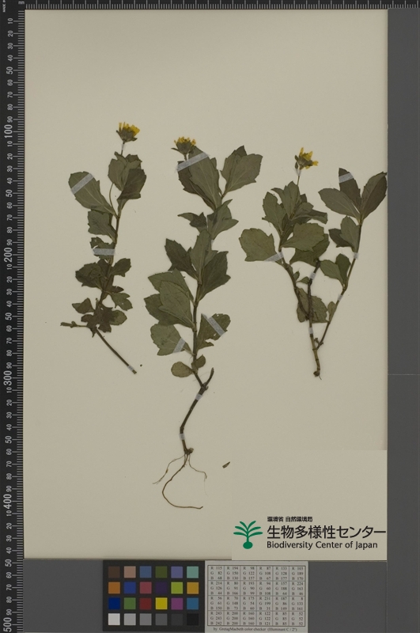Click table cell "R 115 G 82 B 68"

pyautogui.click(x=216, y=573)
